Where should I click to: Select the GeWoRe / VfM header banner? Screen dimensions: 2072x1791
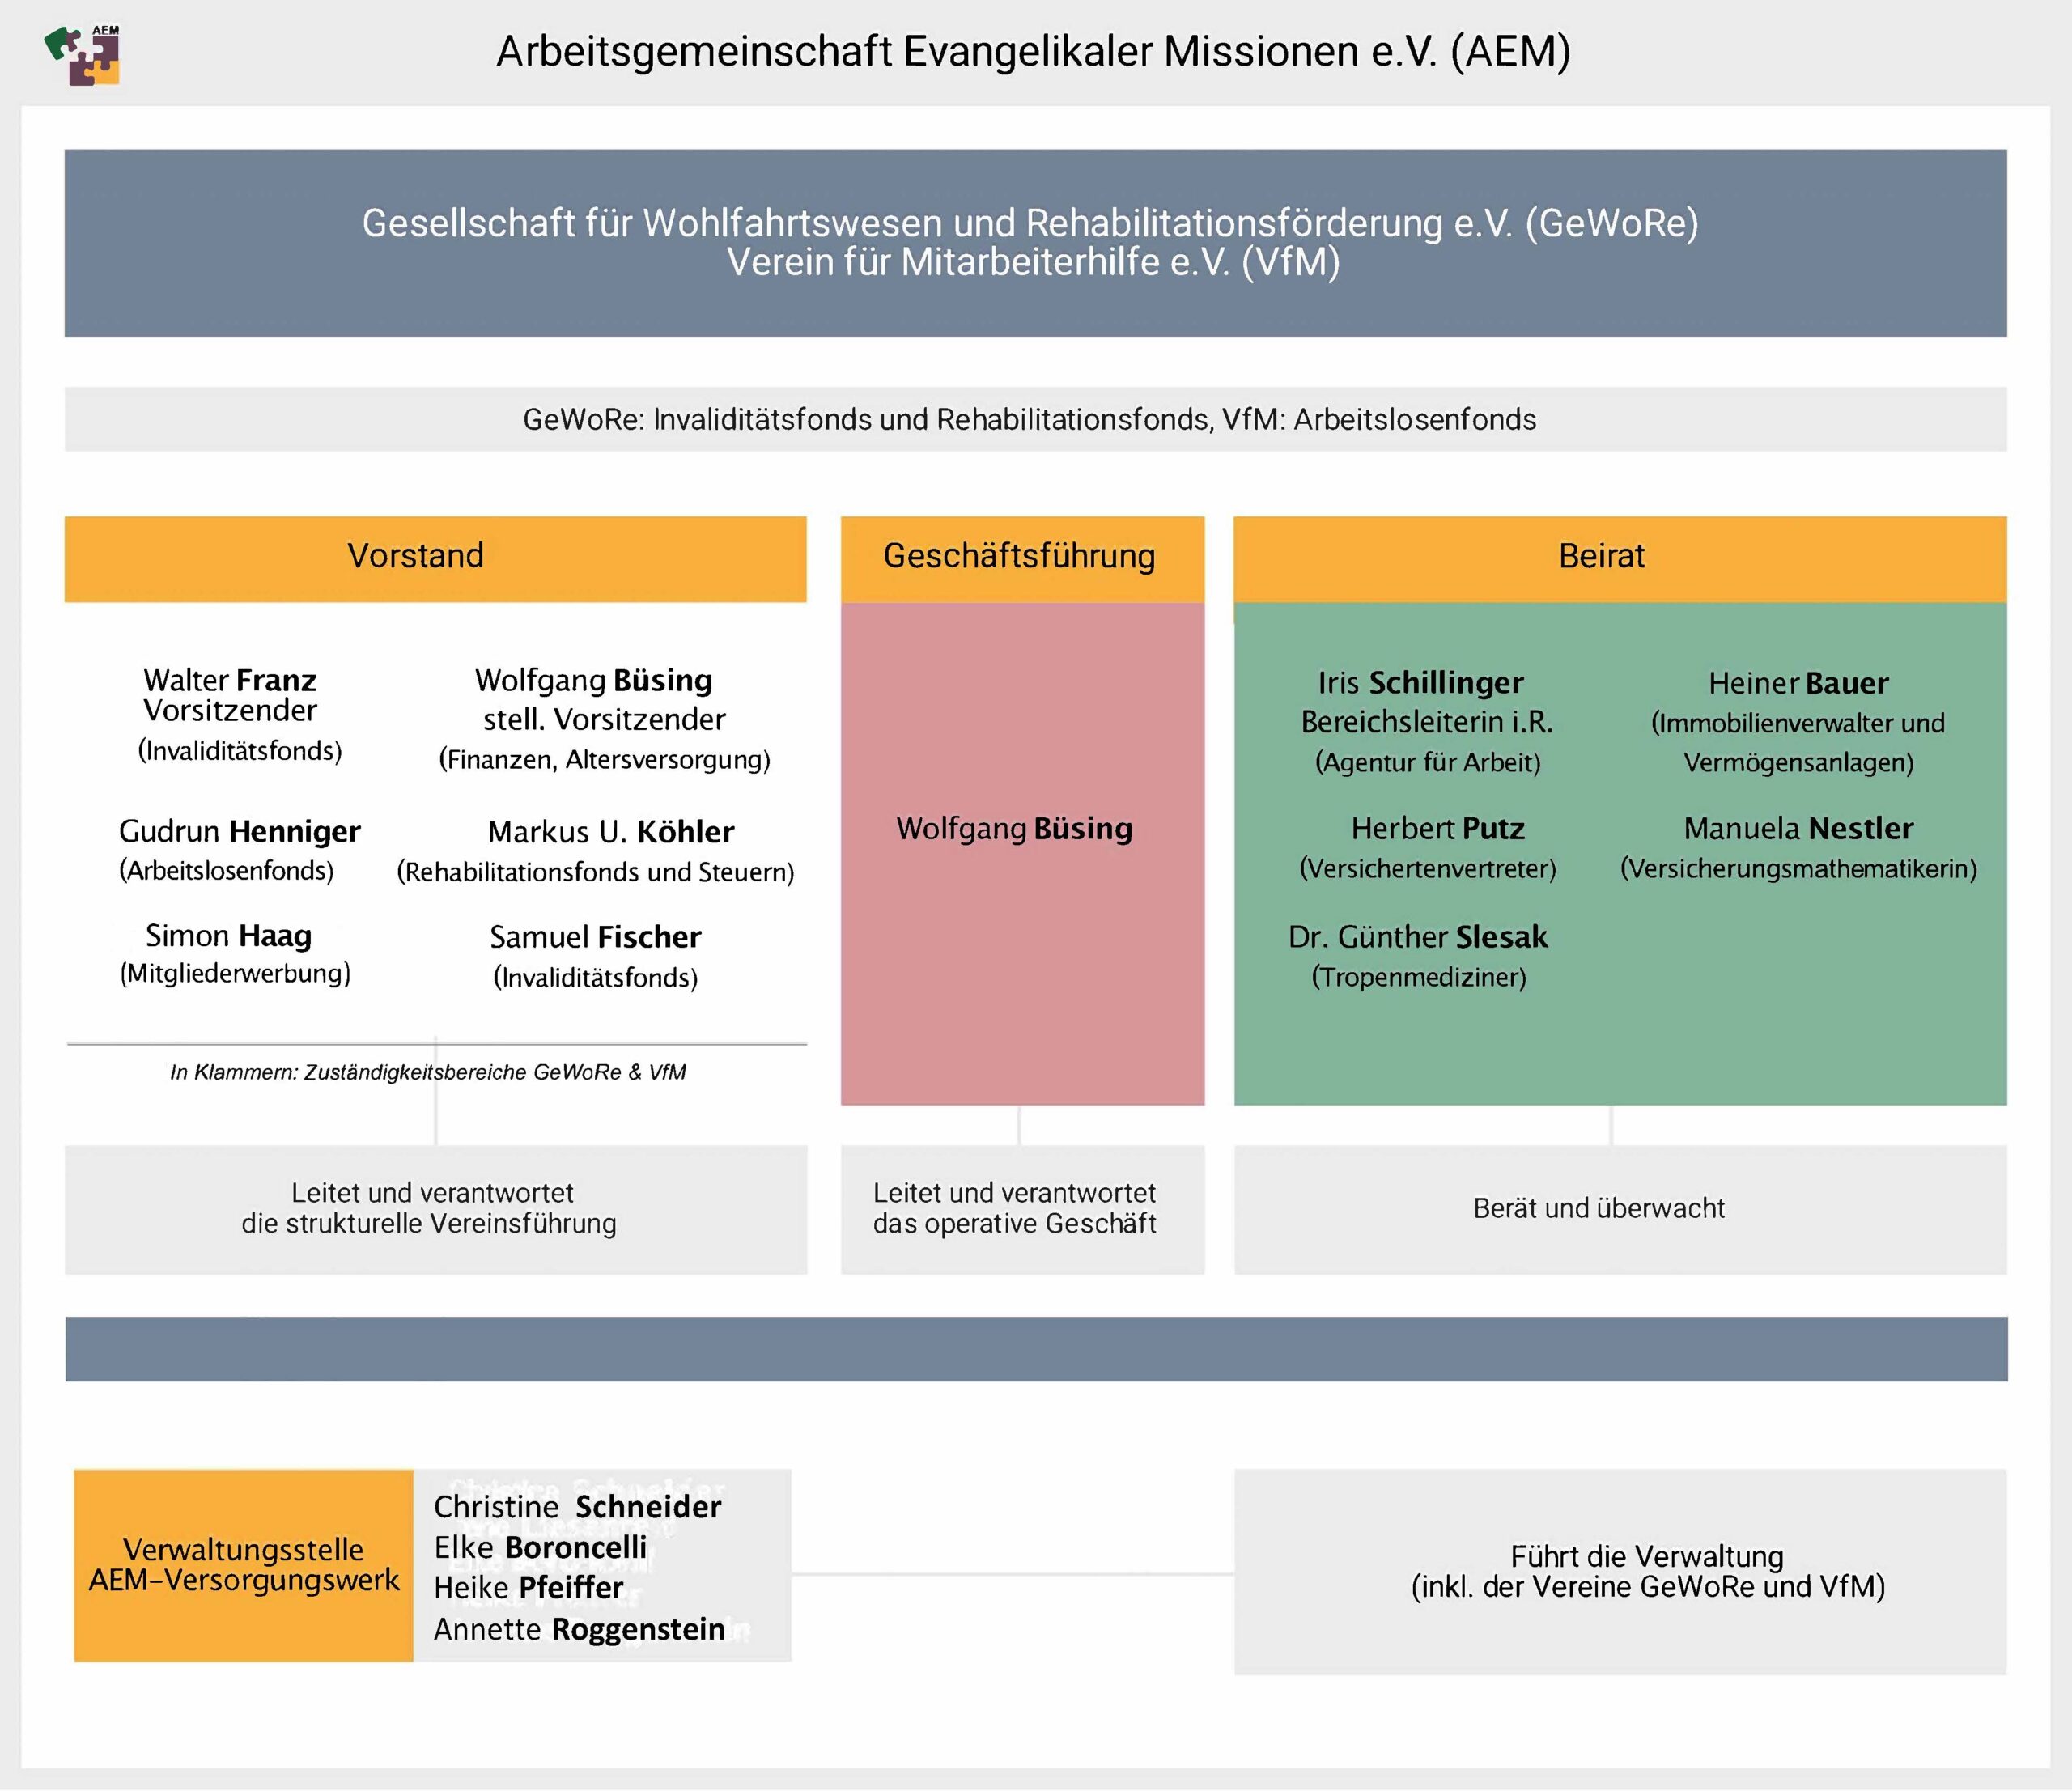pyautogui.click(x=1035, y=243)
